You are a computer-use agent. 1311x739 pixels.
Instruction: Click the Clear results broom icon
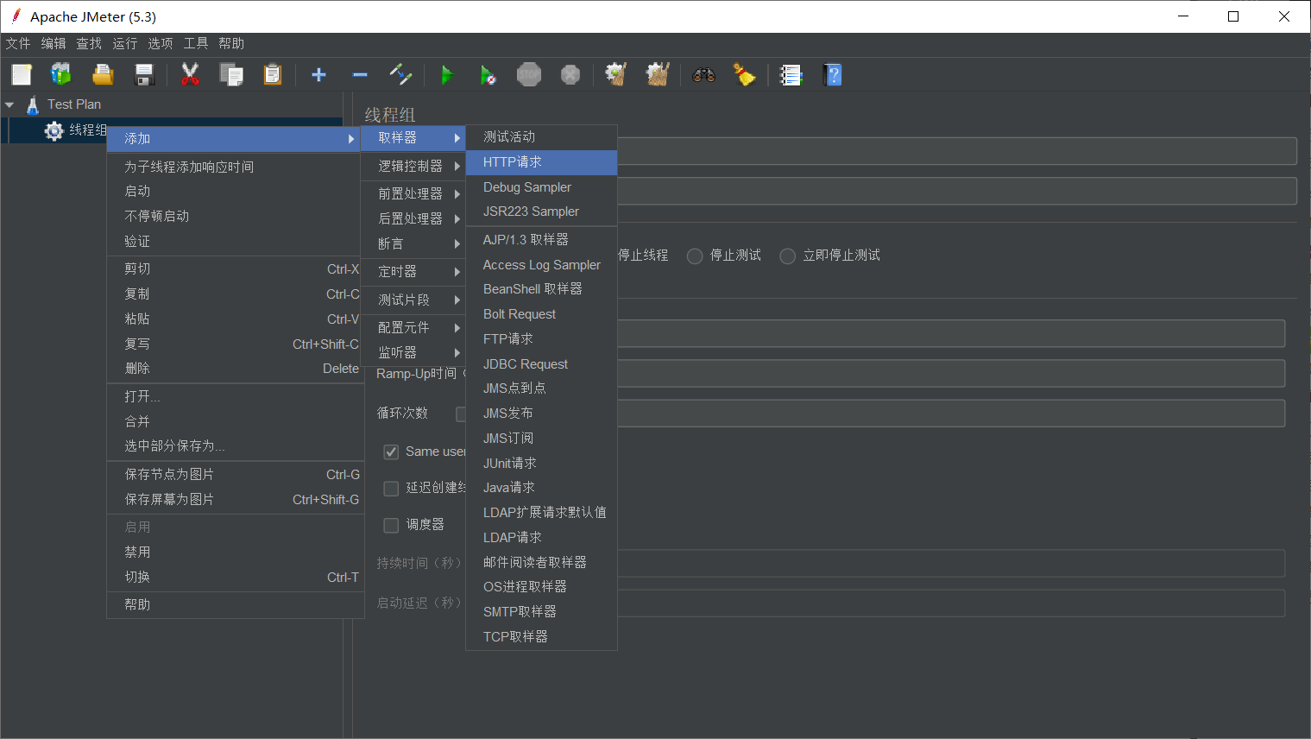click(x=615, y=75)
